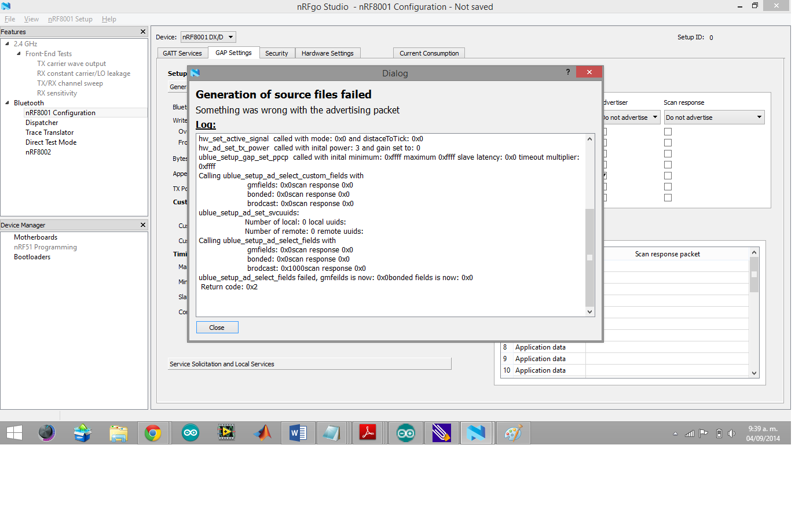Screen dimensions: 806x522
Task: Open the Arduino icon beside Chrome
Action: click(190, 433)
